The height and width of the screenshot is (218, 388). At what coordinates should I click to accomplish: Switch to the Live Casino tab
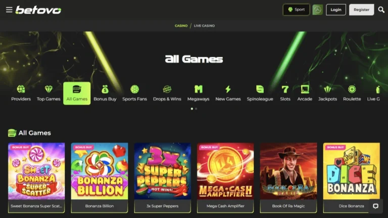tap(204, 26)
